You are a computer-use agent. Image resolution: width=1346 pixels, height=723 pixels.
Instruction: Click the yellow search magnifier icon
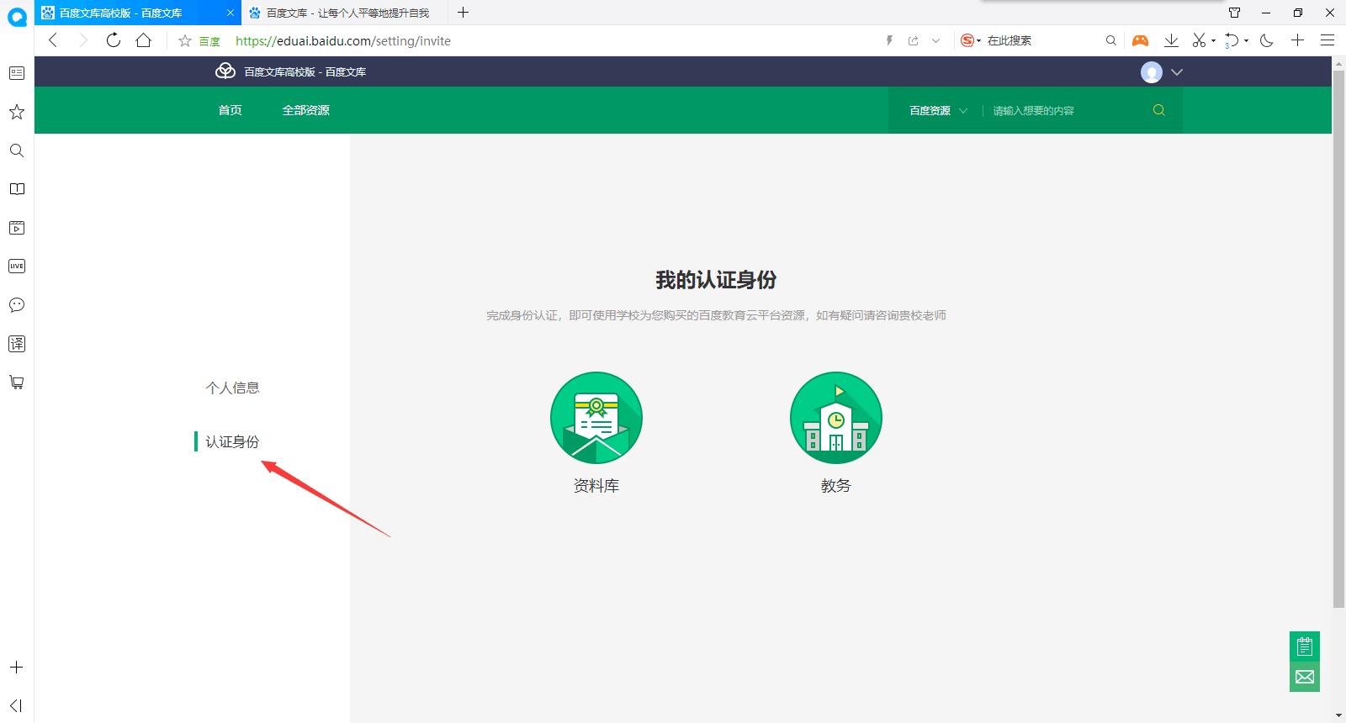[1159, 110]
